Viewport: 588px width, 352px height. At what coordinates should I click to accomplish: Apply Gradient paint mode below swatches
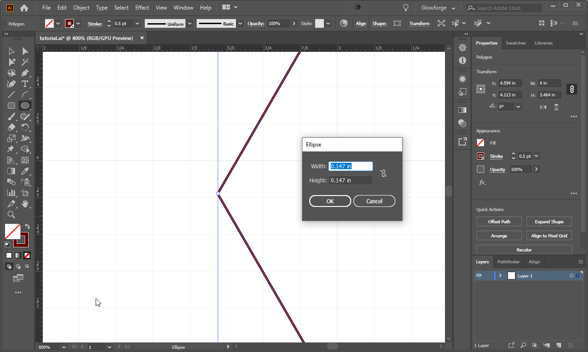coord(18,255)
